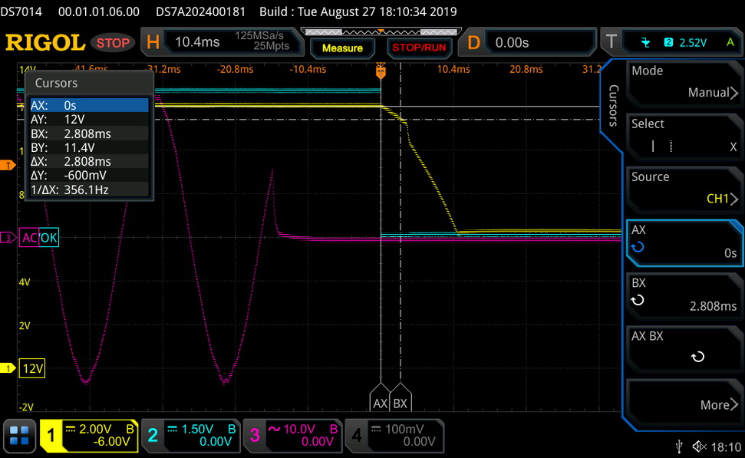745x458 pixels.
Task: Click the RIGOL logo
Action: click(x=45, y=43)
